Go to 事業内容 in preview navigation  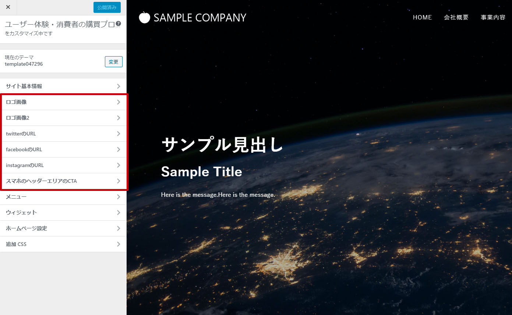point(493,17)
